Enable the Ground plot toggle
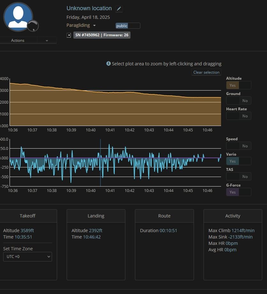This screenshot has width=267, height=294. point(239,100)
